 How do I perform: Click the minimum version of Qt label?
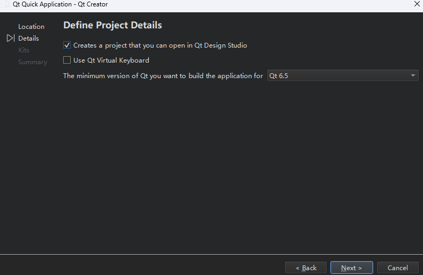point(163,76)
